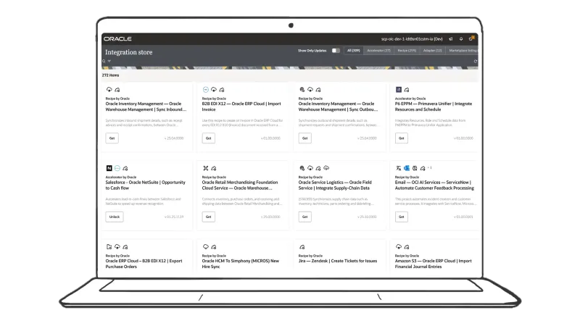
Task: Click the last cloud icon on Service Logistics card
Action: pyautogui.click(x=326, y=168)
